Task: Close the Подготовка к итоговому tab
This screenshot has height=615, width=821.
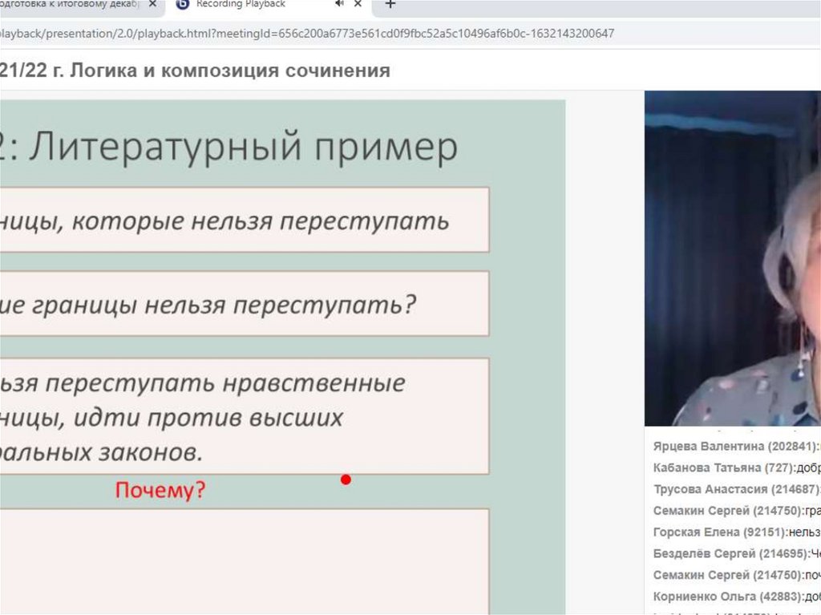Action: (x=152, y=4)
